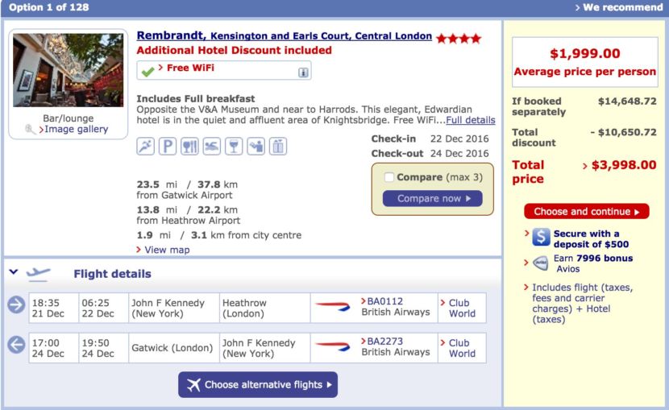669x410 pixels.
Task: Open Club World link for return flight
Action: 462,348
